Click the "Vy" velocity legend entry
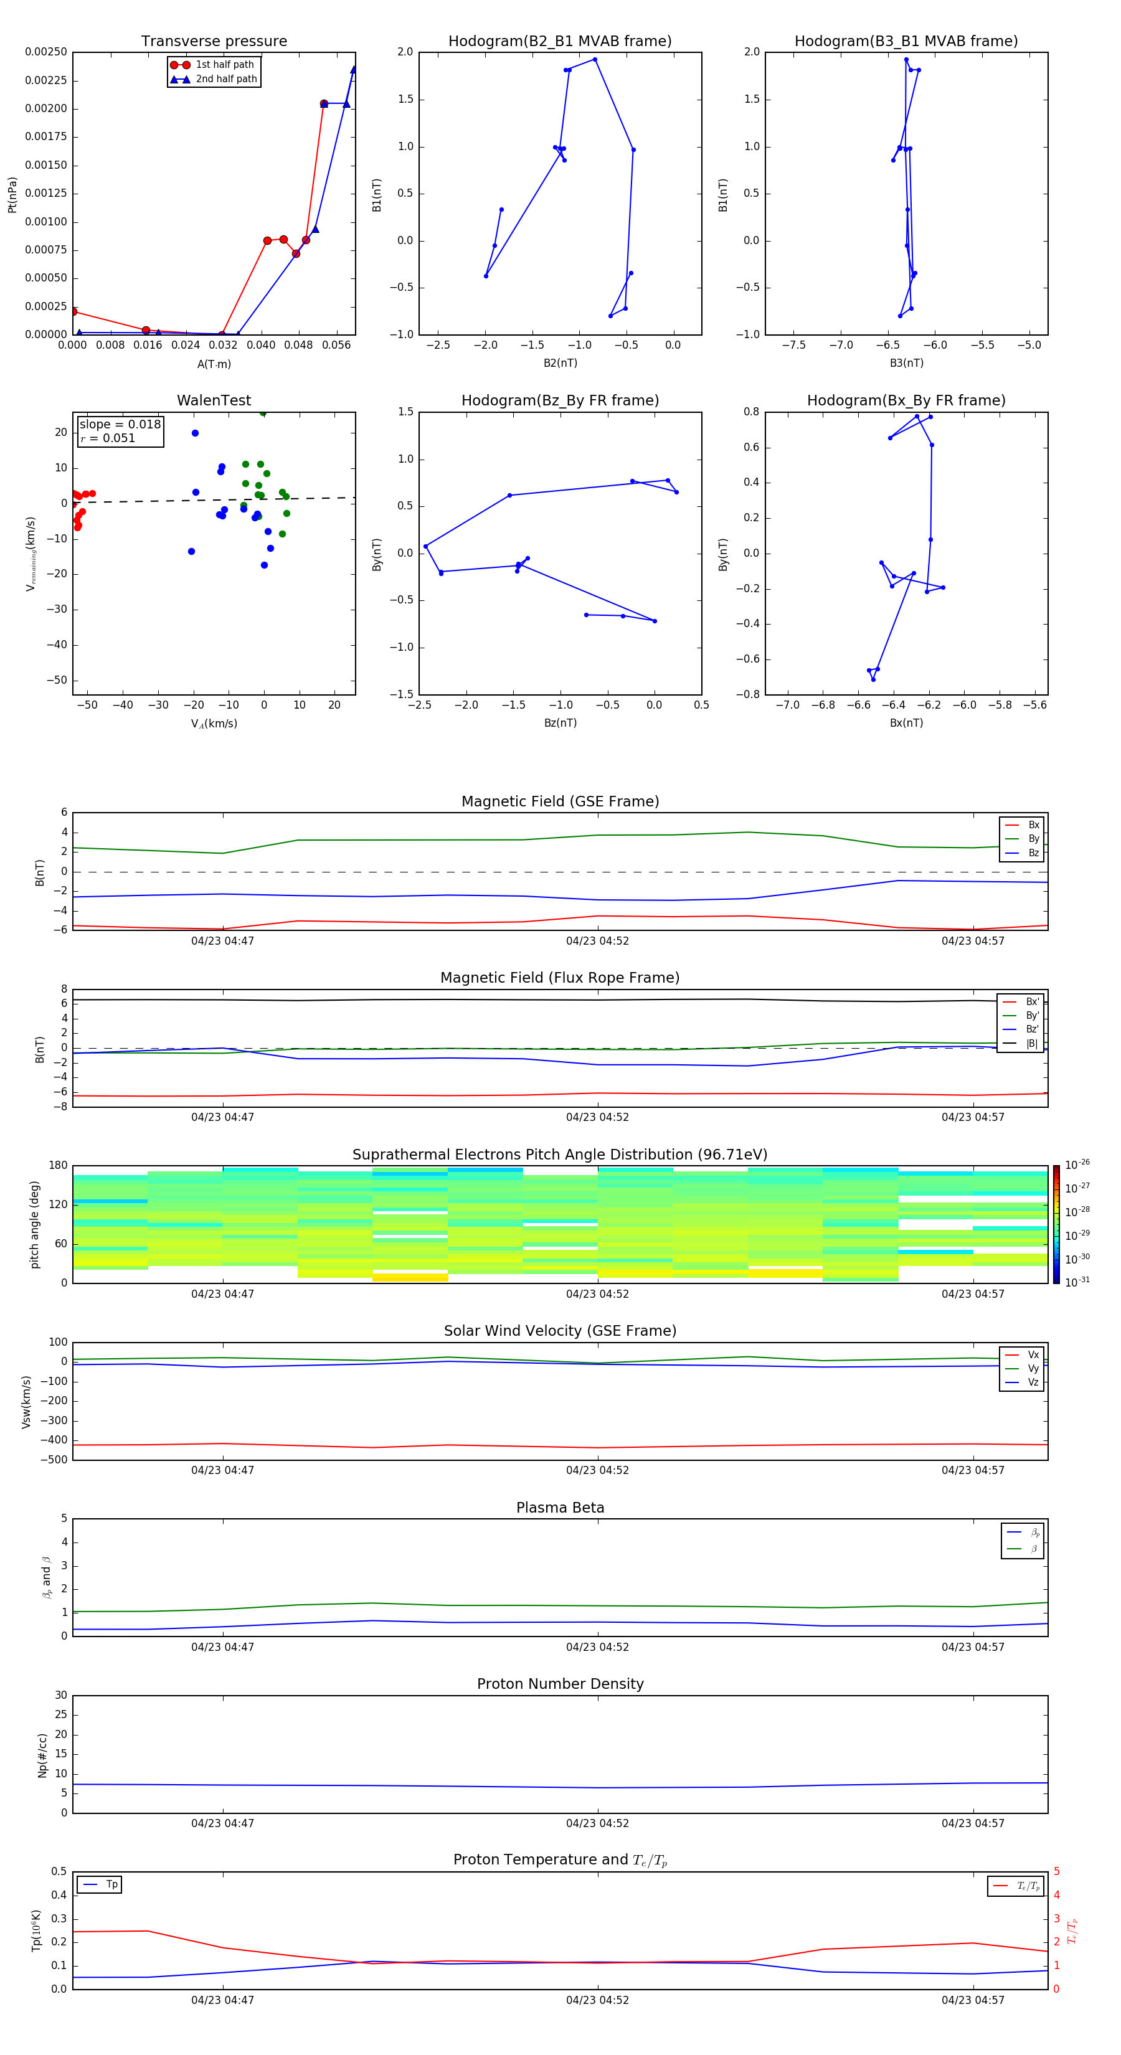This screenshot has width=1121, height=2055. point(1022,1369)
